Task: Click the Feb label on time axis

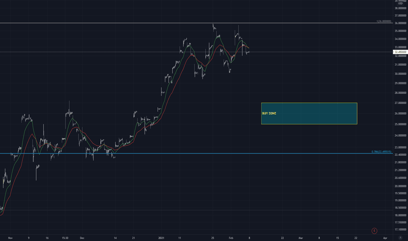Action: (x=231, y=238)
